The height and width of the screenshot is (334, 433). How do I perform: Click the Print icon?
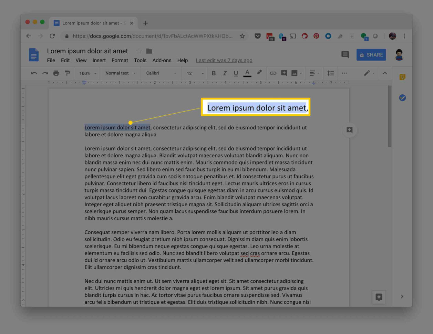tap(57, 73)
